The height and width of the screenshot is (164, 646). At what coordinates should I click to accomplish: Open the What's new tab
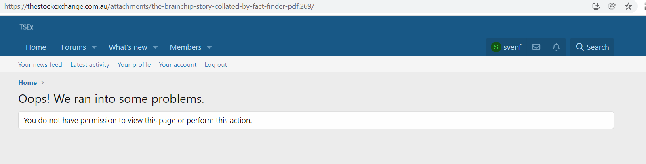[x=128, y=47]
